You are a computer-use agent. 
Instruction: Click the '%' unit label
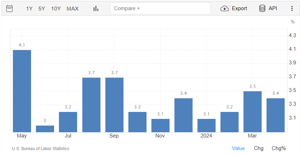tap(293, 22)
